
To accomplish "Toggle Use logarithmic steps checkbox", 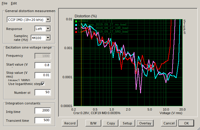I will 43,84.
